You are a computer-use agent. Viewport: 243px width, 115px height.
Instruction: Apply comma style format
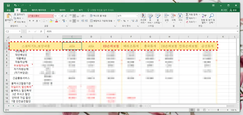[x=128, y=21]
